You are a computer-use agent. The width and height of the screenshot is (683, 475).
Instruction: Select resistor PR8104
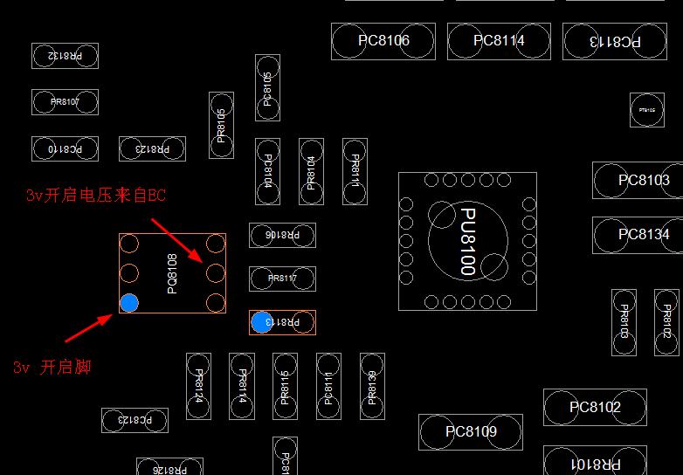(311, 171)
